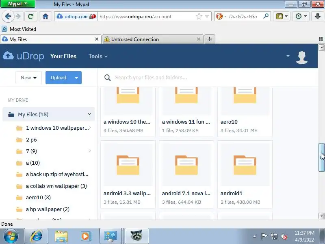Click the network tray icon

click(x=274, y=236)
